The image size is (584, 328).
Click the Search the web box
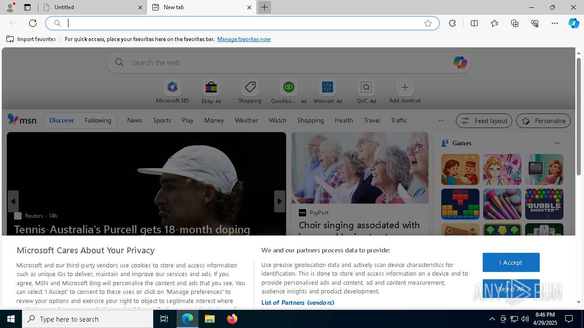pos(289,62)
